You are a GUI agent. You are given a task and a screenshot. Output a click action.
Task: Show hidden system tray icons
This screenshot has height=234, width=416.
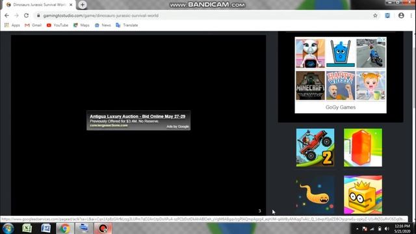[x=357, y=229]
